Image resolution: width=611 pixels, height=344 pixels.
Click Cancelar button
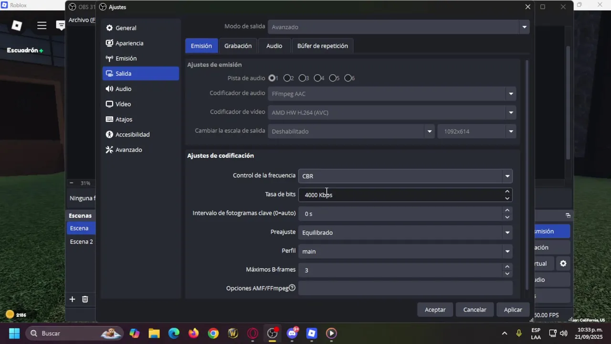click(475, 310)
